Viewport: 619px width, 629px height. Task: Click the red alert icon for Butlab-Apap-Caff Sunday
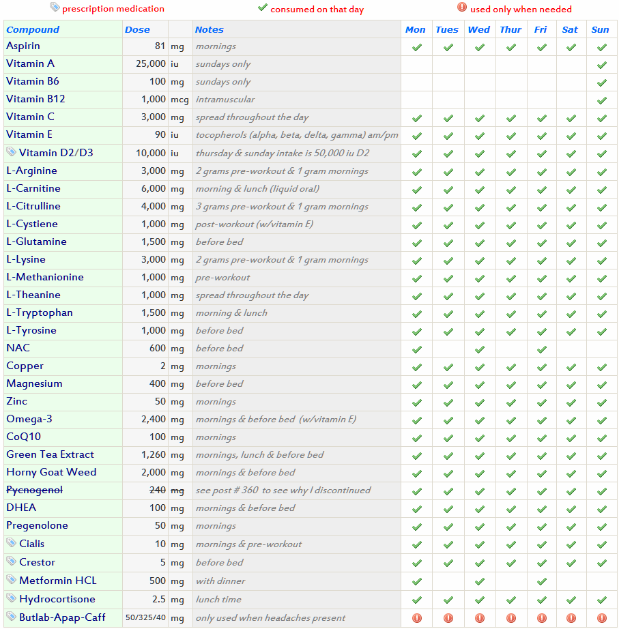[x=601, y=618]
